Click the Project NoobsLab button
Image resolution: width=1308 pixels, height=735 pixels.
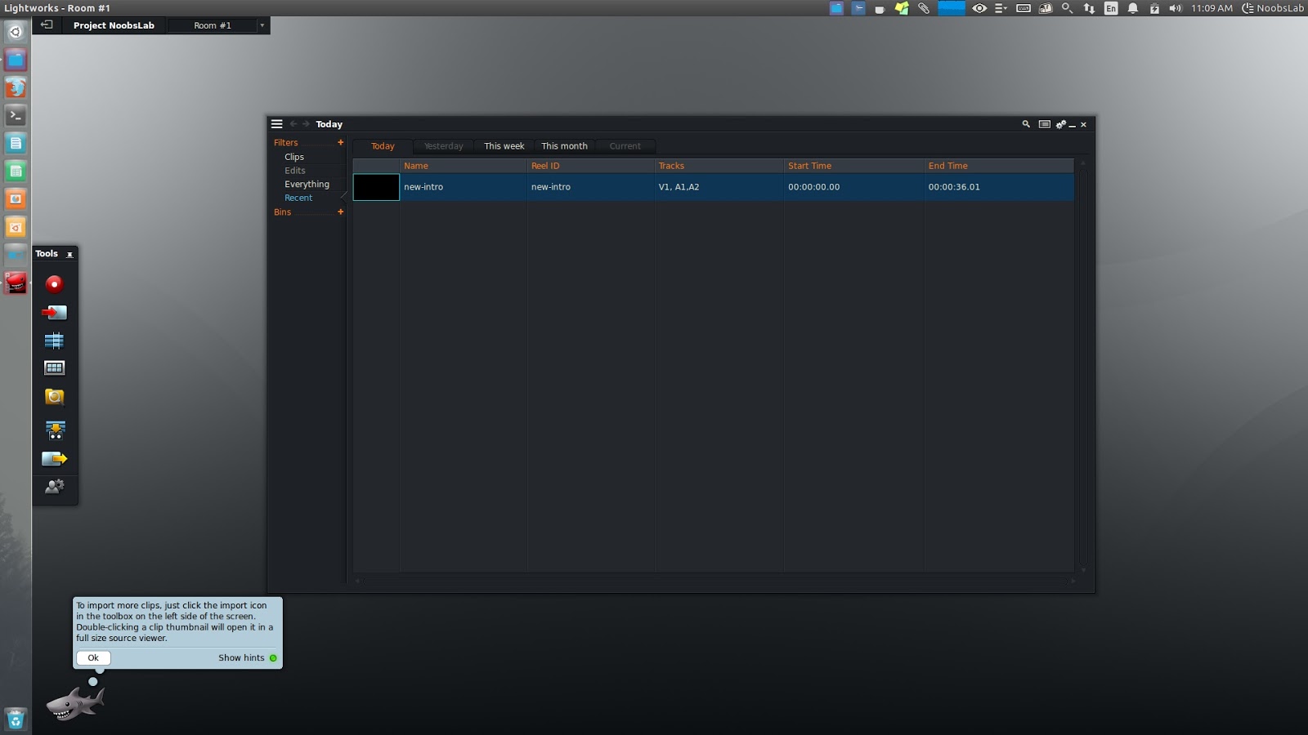pyautogui.click(x=114, y=25)
